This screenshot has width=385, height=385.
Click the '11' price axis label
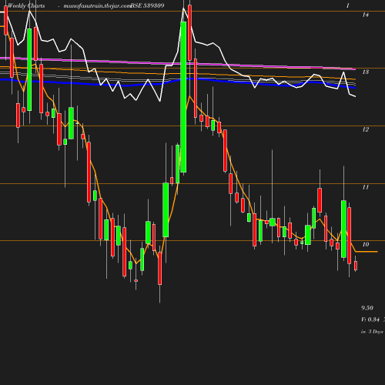coord(366,187)
